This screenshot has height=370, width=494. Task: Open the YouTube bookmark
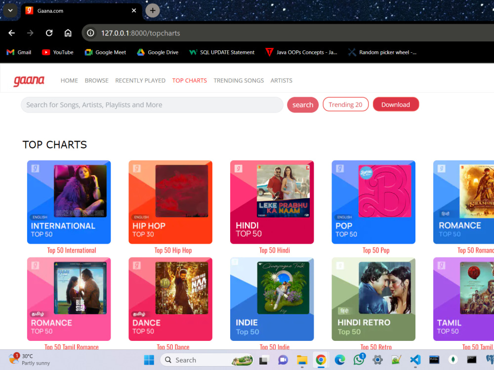[x=58, y=52]
